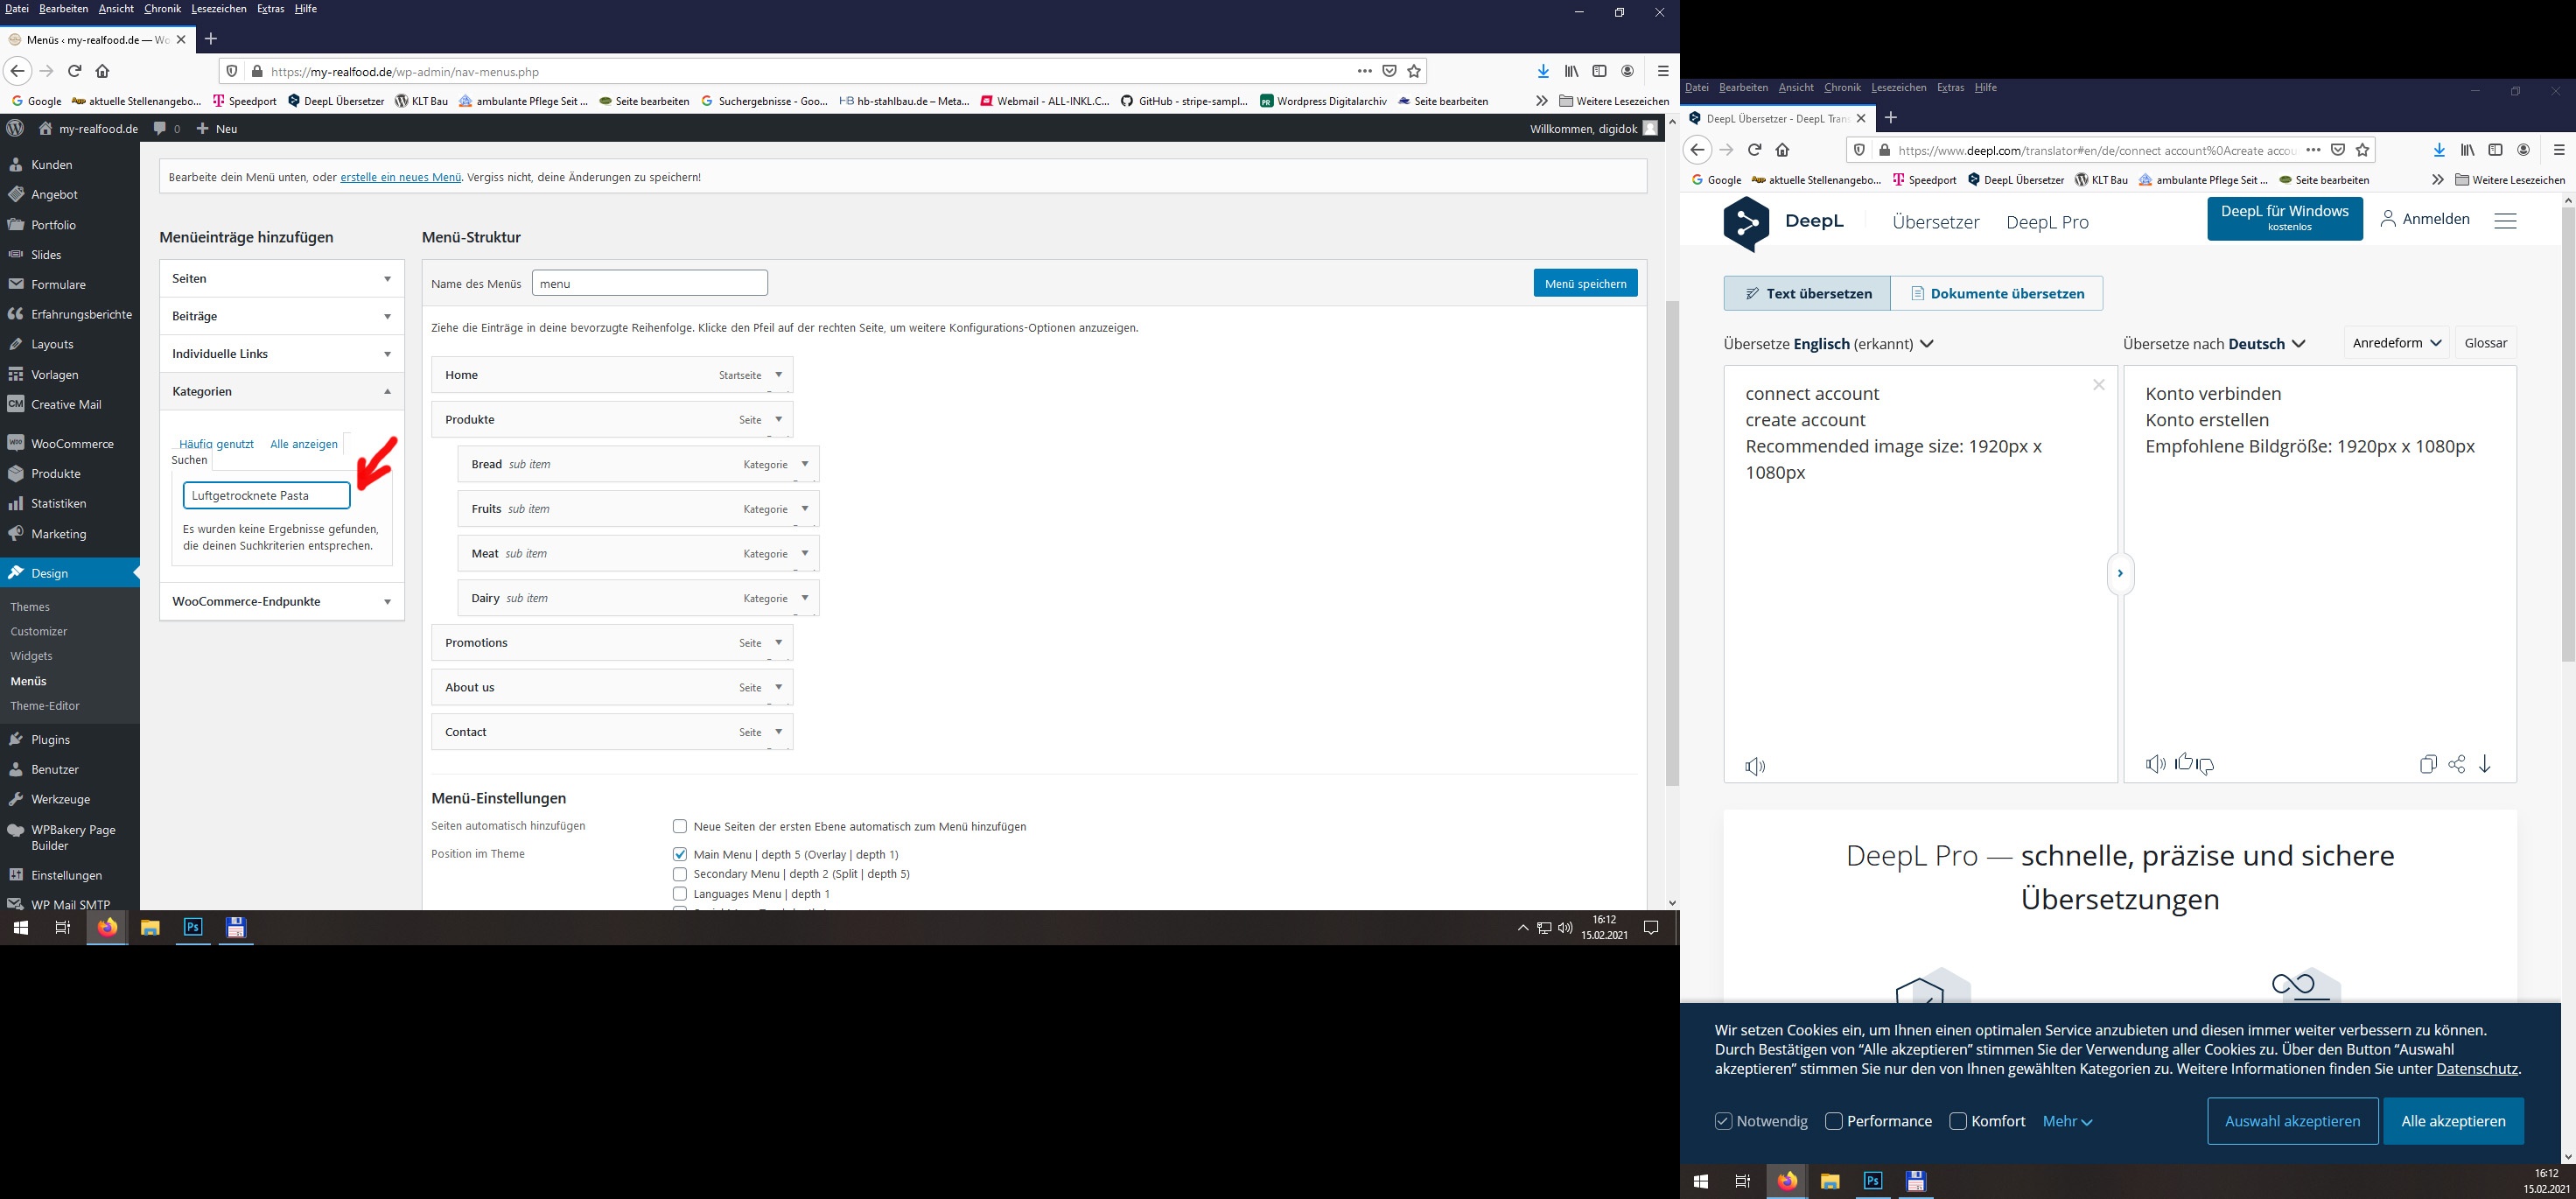The height and width of the screenshot is (1199, 2576).
Task: Open Windows Start menu on left taskbar
Action: pos(20,928)
